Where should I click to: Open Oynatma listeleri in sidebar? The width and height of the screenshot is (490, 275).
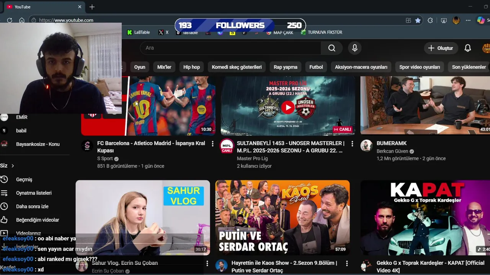click(34, 193)
